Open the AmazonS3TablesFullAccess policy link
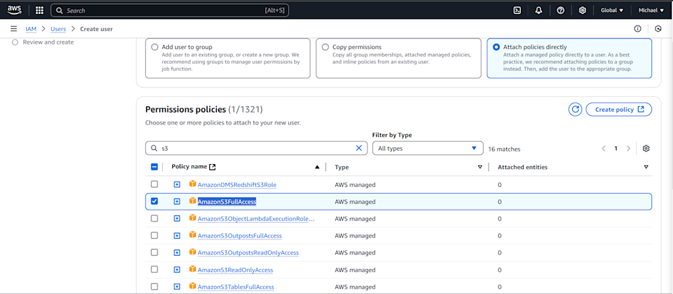 [236, 287]
